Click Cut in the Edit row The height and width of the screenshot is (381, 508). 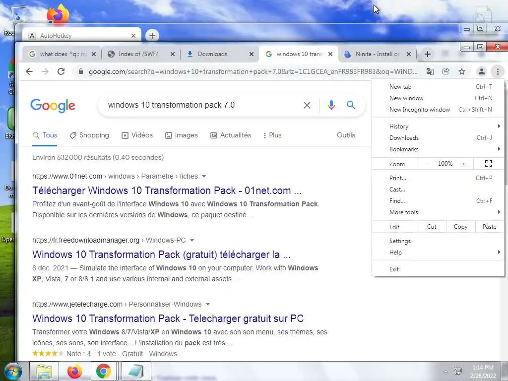[432, 227]
